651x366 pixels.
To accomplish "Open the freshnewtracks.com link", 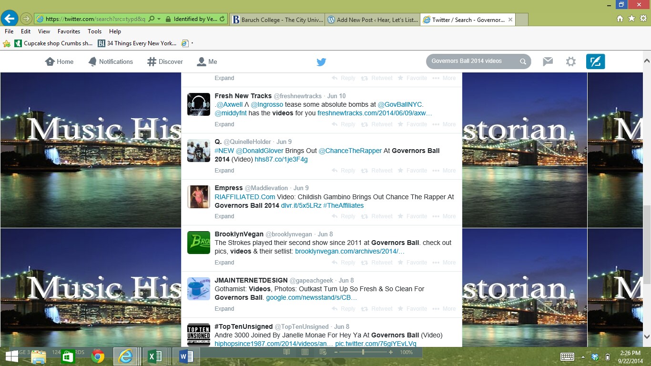I will [x=375, y=113].
